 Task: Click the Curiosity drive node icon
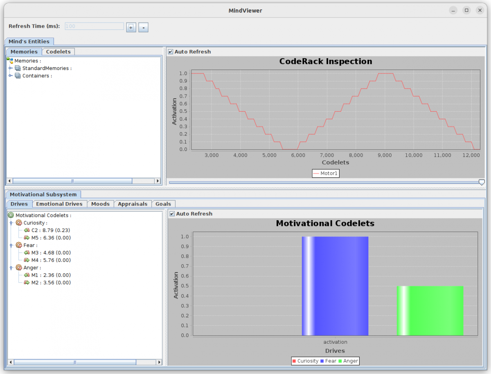[19, 223]
